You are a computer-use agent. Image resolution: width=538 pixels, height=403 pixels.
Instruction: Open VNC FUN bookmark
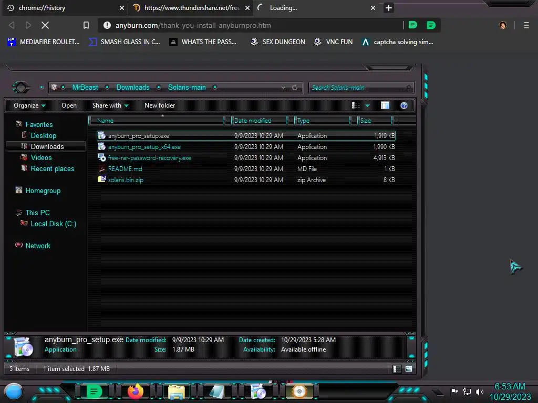click(334, 42)
